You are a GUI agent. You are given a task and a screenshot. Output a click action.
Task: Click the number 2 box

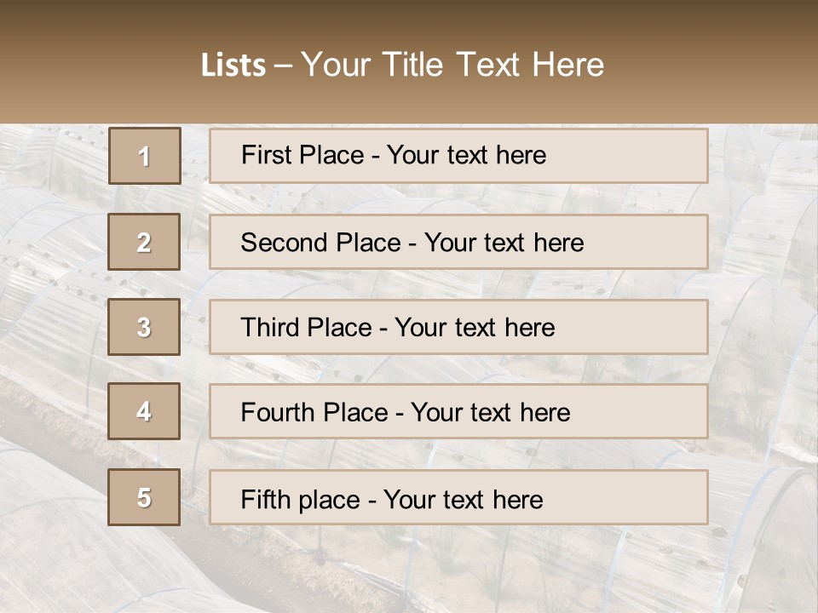coord(144,242)
